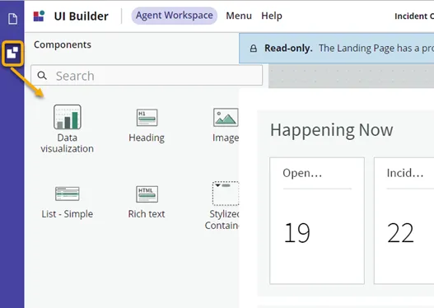Select the Stylized Container component icon
This screenshot has height=308, width=434.
coord(226,194)
